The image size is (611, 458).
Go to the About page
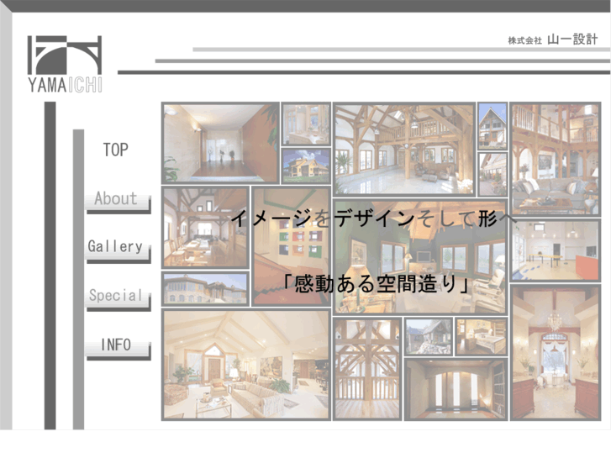point(118,201)
